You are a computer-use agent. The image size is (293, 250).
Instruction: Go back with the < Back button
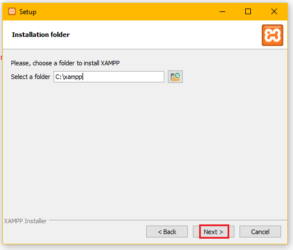pyautogui.click(x=167, y=232)
